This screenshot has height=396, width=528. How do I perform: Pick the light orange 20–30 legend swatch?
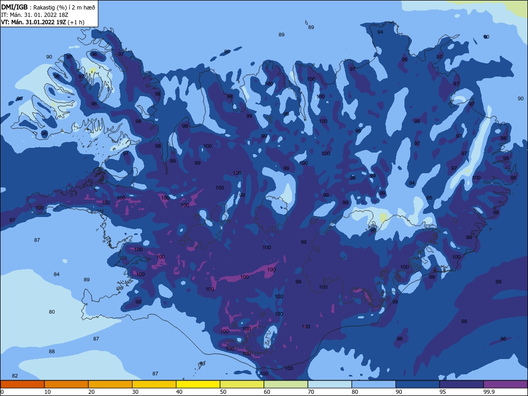coord(110,384)
